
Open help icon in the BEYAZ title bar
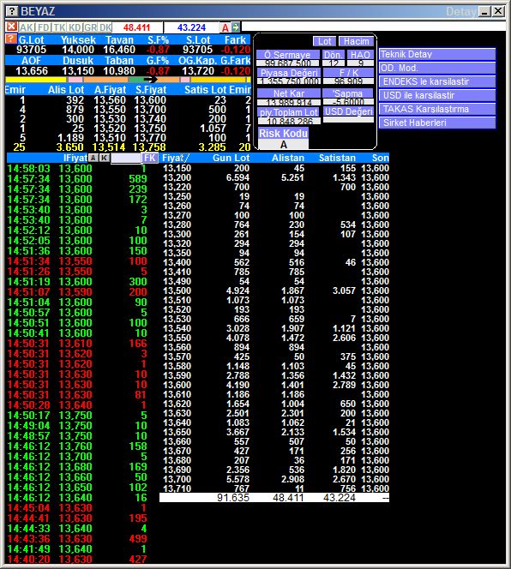(x=12, y=11)
